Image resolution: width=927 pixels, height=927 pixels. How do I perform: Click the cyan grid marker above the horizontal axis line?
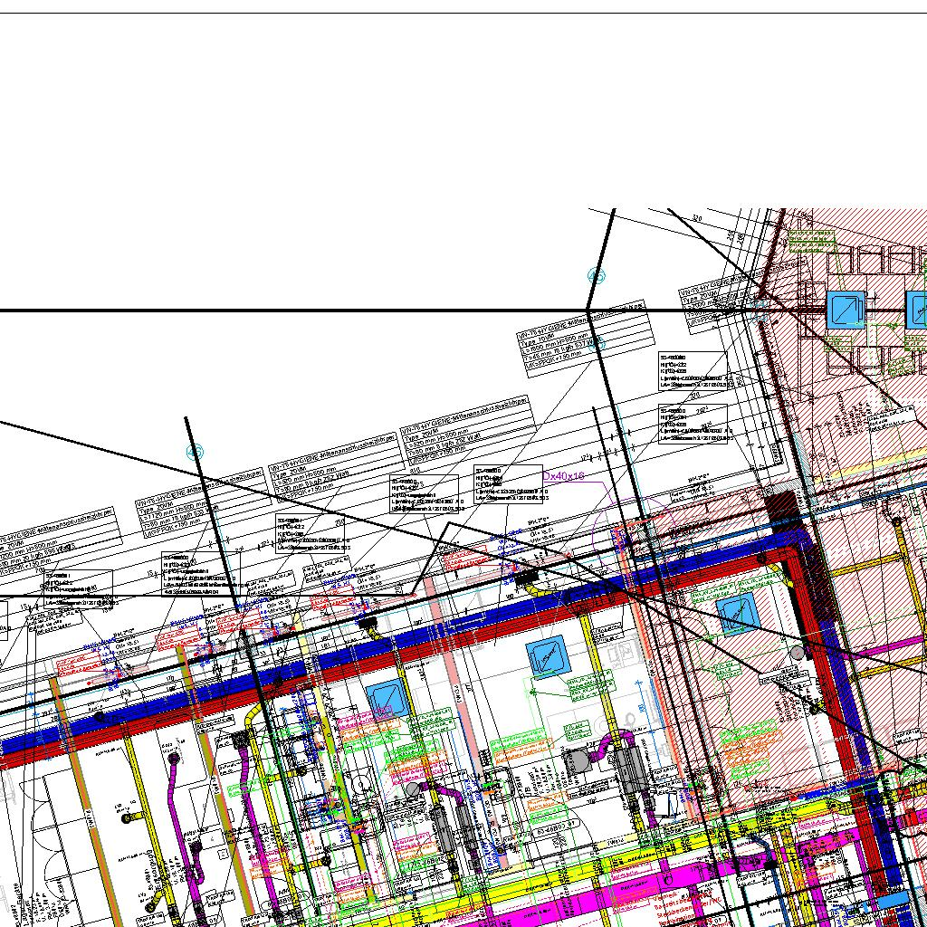coord(596,275)
